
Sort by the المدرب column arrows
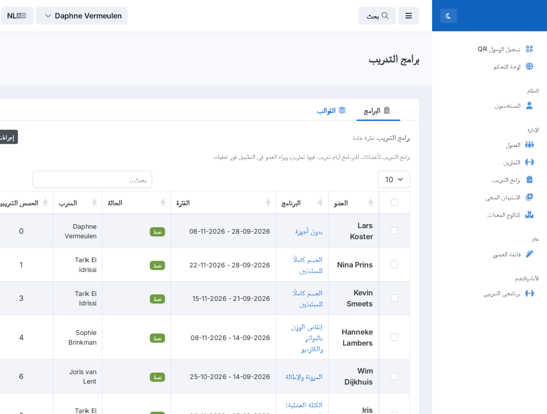tap(94, 203)
